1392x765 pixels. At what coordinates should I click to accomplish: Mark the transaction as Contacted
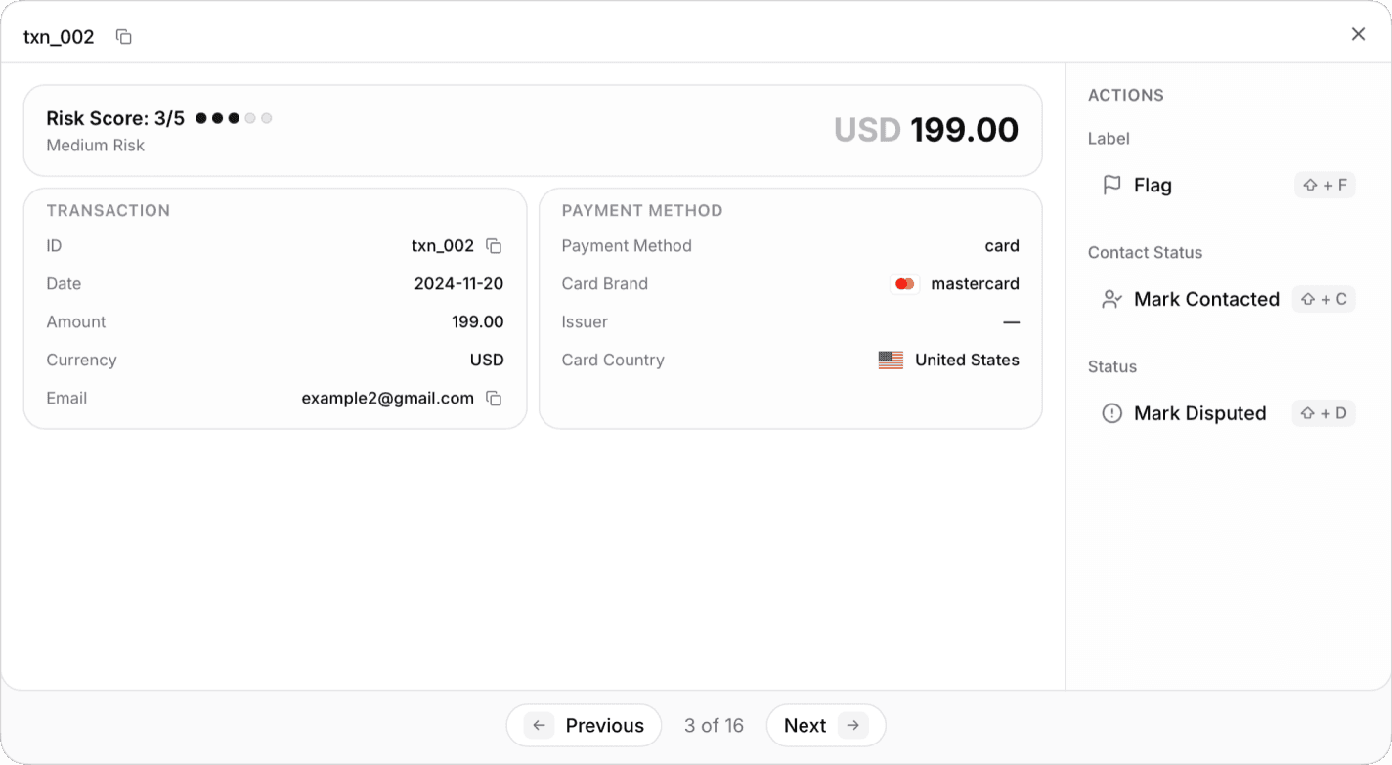(1205, 299)
